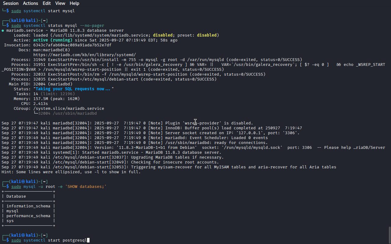Select the information_schema database row
Screen dimensions: 391x244
tap(28, 206)
